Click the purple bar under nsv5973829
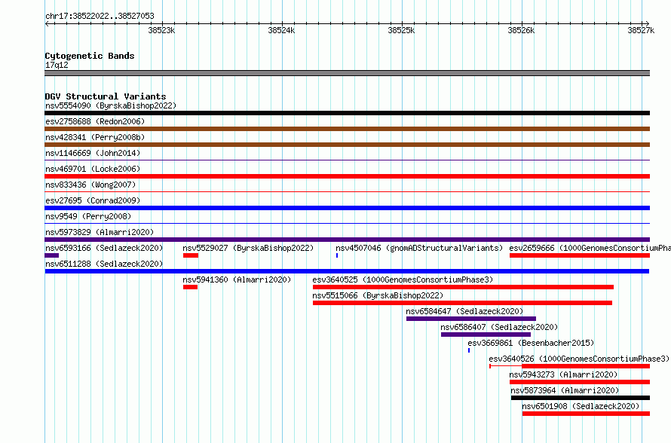Screen dimensions: 671x443 [x=347, y=240]
